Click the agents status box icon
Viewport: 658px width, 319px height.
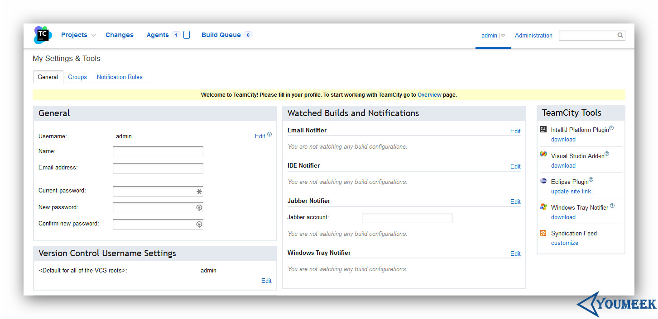pos(187,35)
